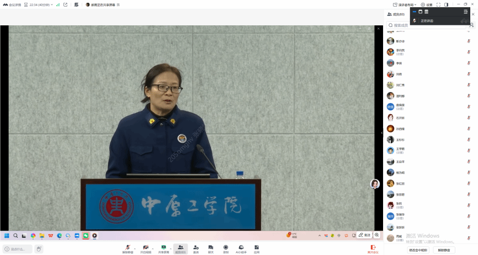Open 修改会中昵称 rename option
Viewport: 478px width, 255px height.
[x=418, y=249]
